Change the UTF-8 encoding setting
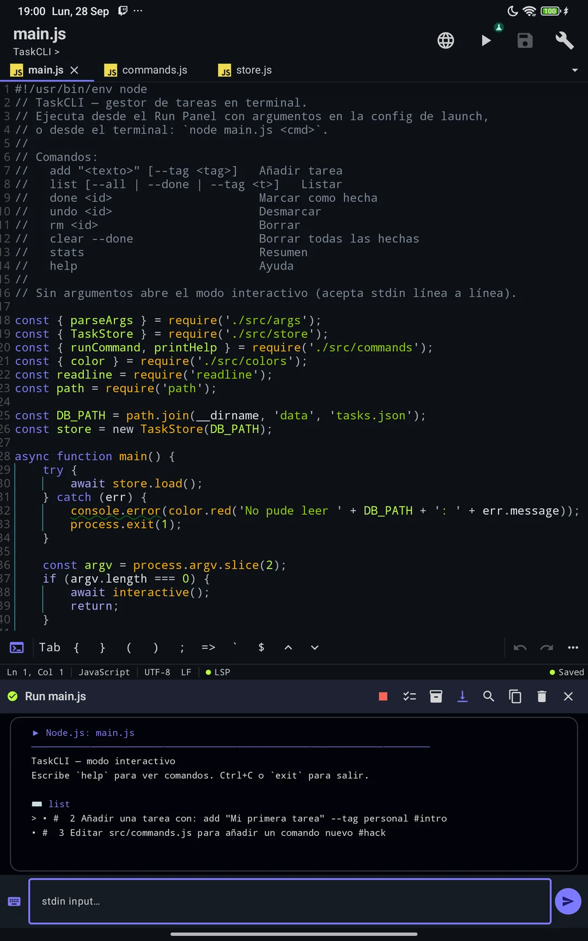This screenshot has width=588, height=941. (x=157, y=673)
